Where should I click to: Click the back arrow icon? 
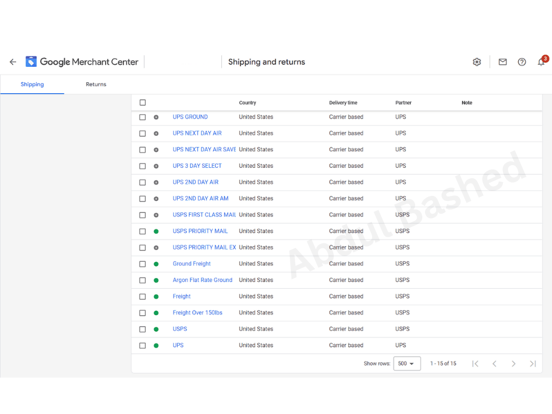(13, 62)
